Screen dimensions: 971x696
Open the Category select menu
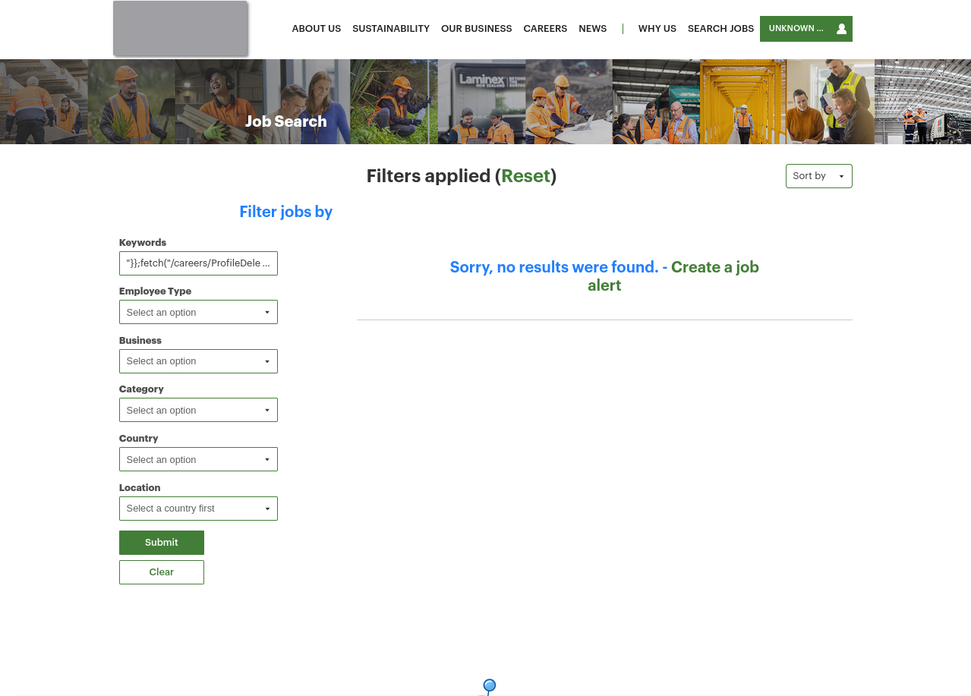click(x=198, y=410)
